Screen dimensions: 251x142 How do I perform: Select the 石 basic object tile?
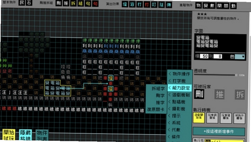29,3
